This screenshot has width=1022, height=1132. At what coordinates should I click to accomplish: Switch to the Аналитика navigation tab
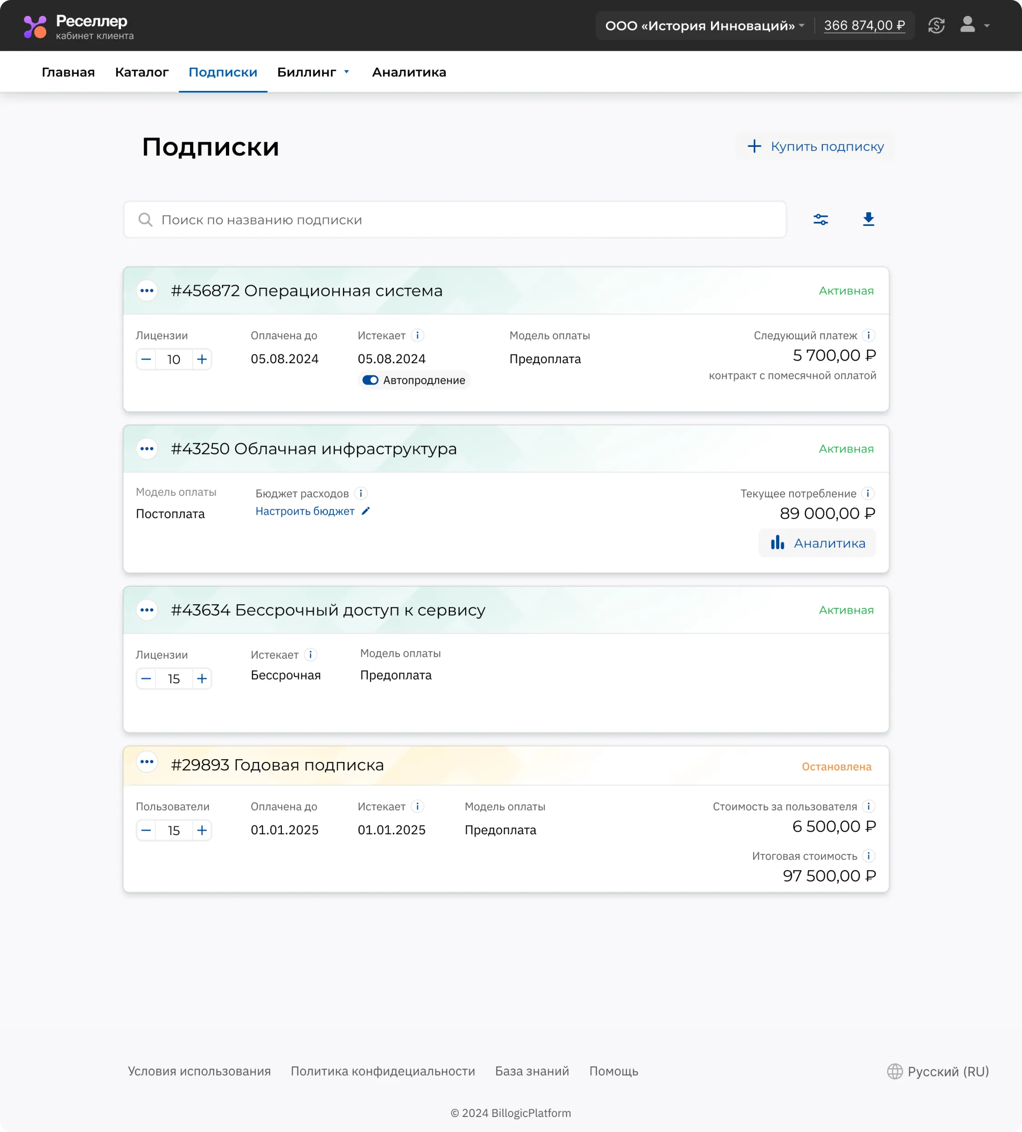409,72
